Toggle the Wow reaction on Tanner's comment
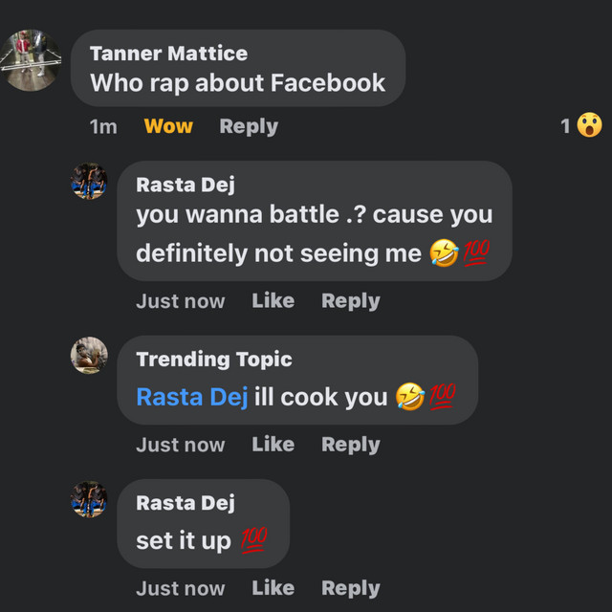Viewport: 612px width, 612px height. click(x=168, y=126)
